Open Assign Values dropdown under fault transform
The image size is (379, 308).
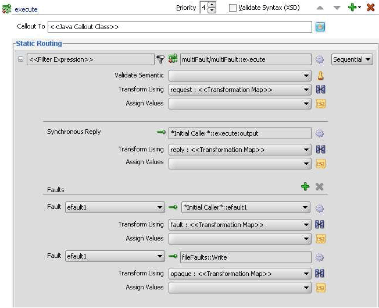click(x=239, y=239)
